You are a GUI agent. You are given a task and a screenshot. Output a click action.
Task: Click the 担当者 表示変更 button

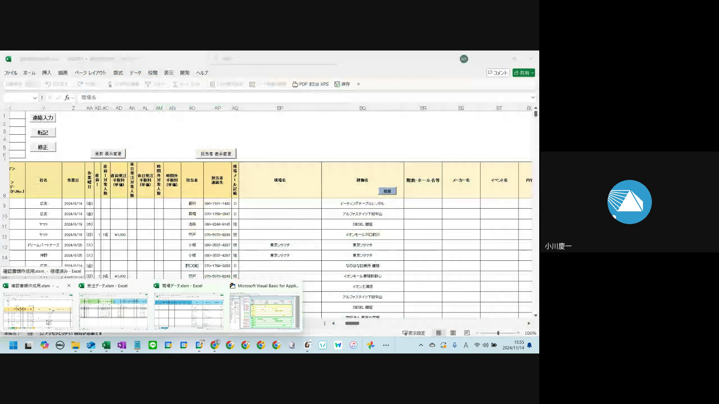pos(216,154)
